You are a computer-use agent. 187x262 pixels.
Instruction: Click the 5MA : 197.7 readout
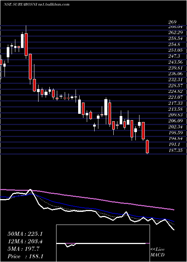23,249
